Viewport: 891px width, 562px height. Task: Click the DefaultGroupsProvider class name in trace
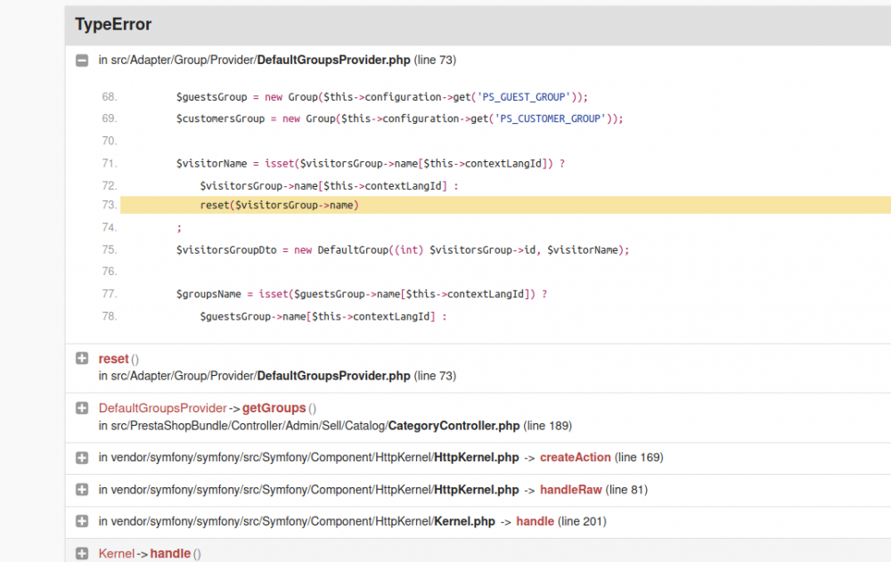(x=163, y=408)
